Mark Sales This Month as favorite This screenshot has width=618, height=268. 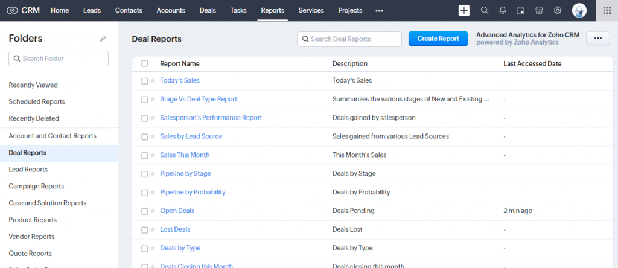tap(153, 155)
